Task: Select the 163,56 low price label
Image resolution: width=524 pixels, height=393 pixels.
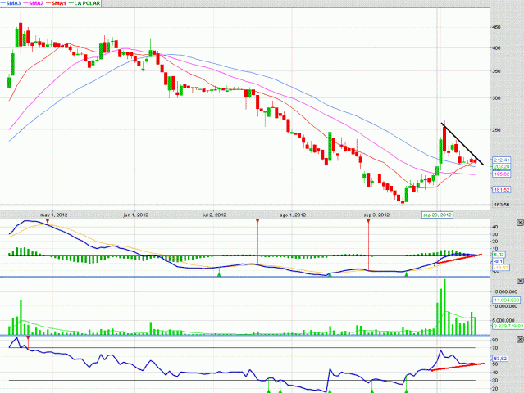Action: [502, 204]
